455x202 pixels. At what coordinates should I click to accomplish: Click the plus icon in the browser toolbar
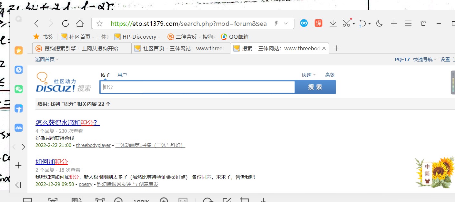(394, 24)
